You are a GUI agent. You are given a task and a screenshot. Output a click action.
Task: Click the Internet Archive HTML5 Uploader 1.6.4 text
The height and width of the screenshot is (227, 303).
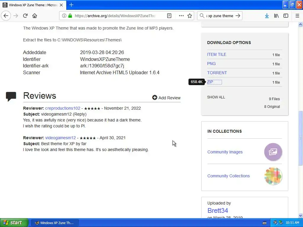120,73
